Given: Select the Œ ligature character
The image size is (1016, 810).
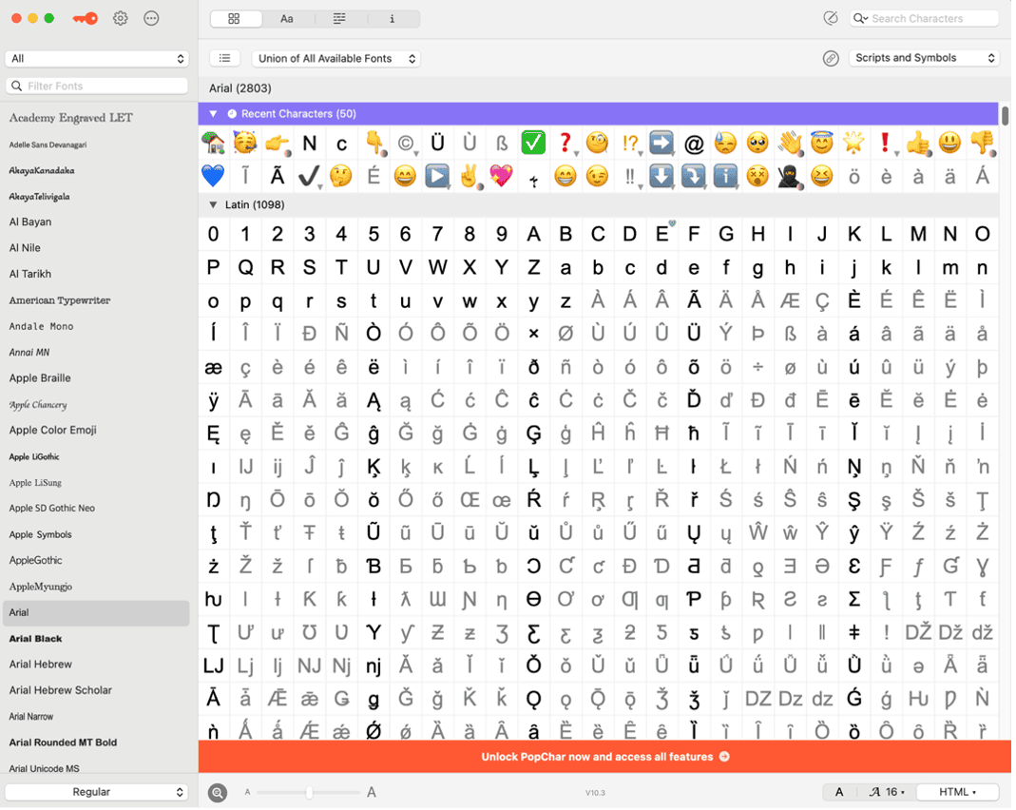Looking at the screenshot, I should tap(470, 500).
